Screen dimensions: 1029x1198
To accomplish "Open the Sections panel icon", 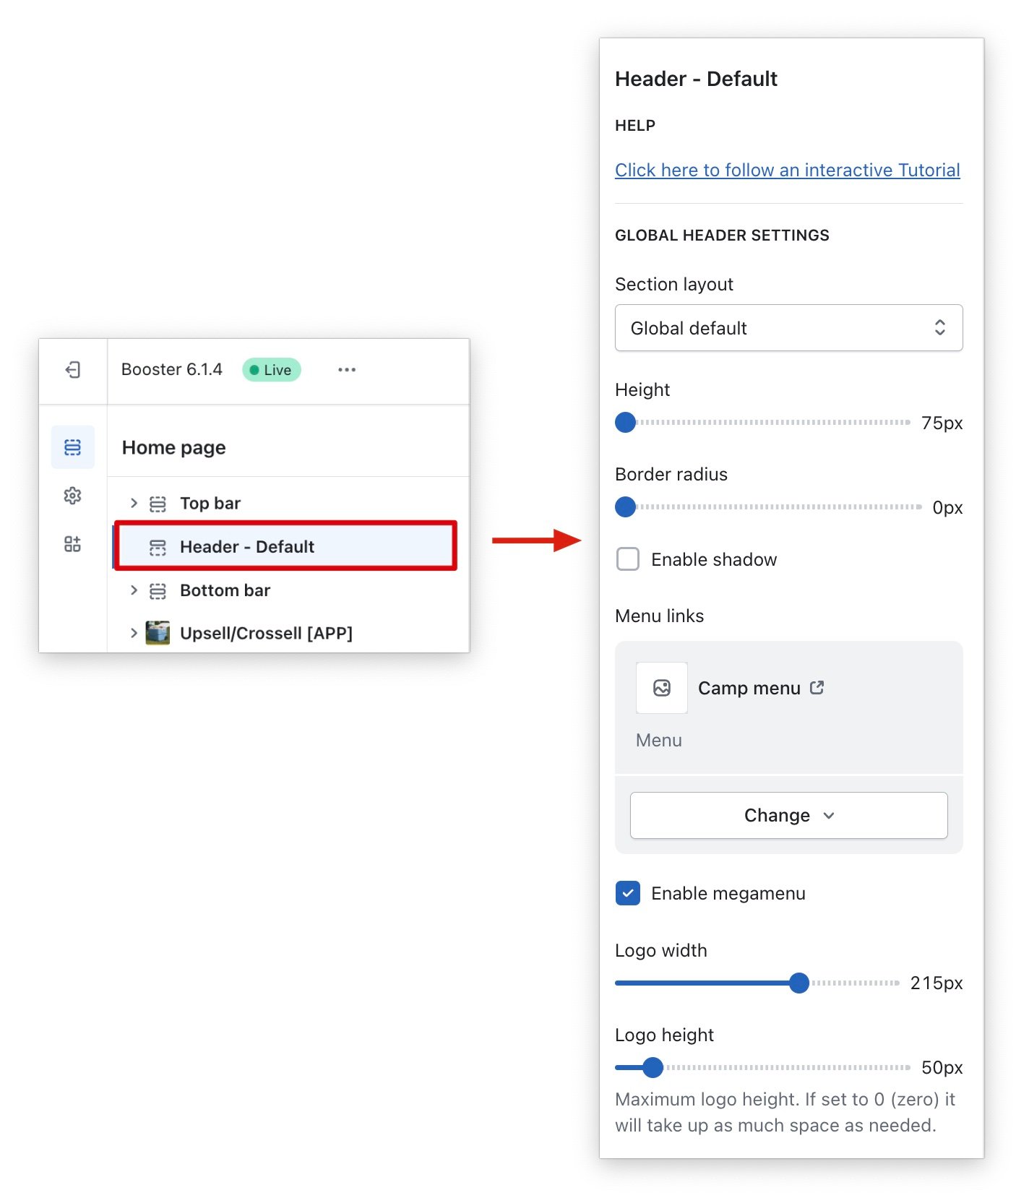I will pos(72,447).
